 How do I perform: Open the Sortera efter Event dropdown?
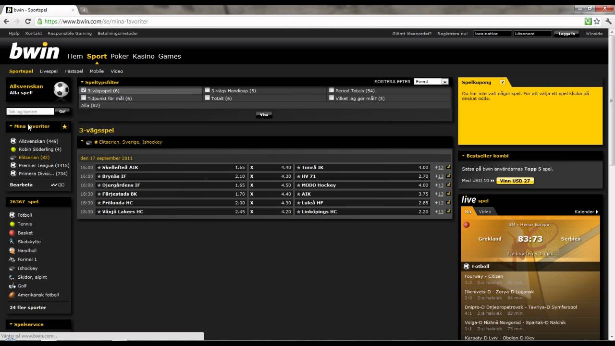click(x=431, y=82)
